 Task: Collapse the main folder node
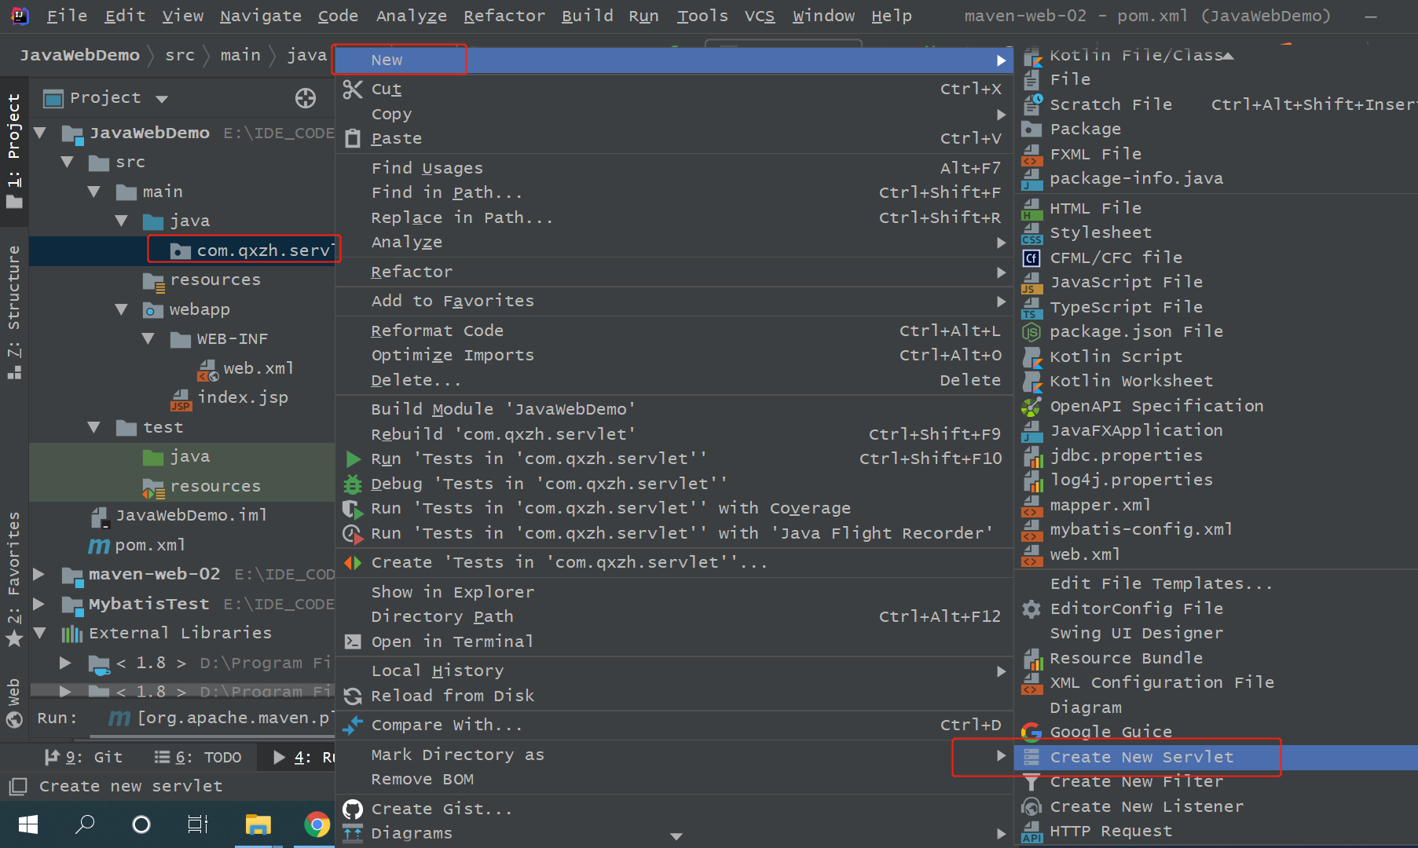tap(94, 192)
